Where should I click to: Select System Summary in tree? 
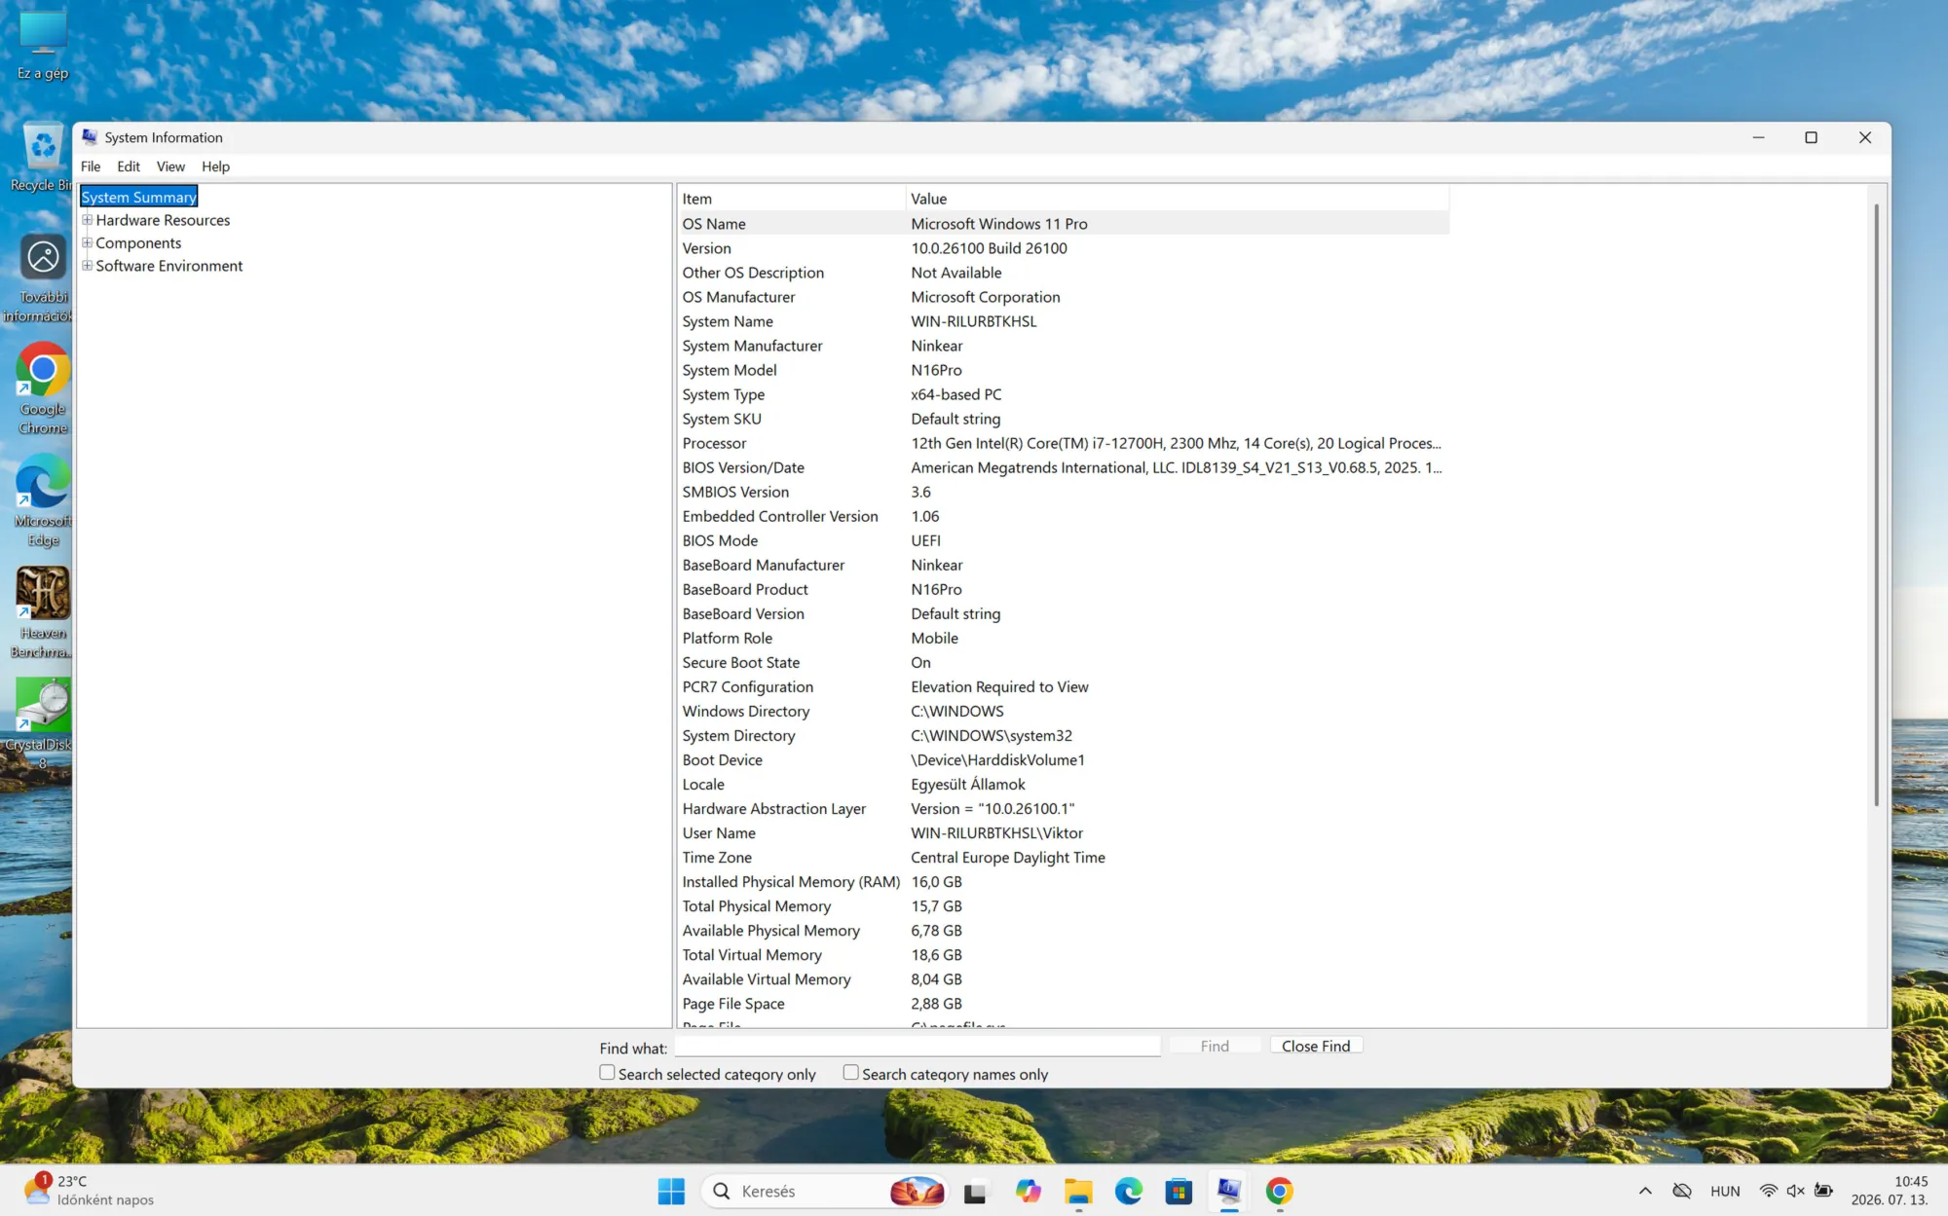pyautogui.click(x=139, y=197)
